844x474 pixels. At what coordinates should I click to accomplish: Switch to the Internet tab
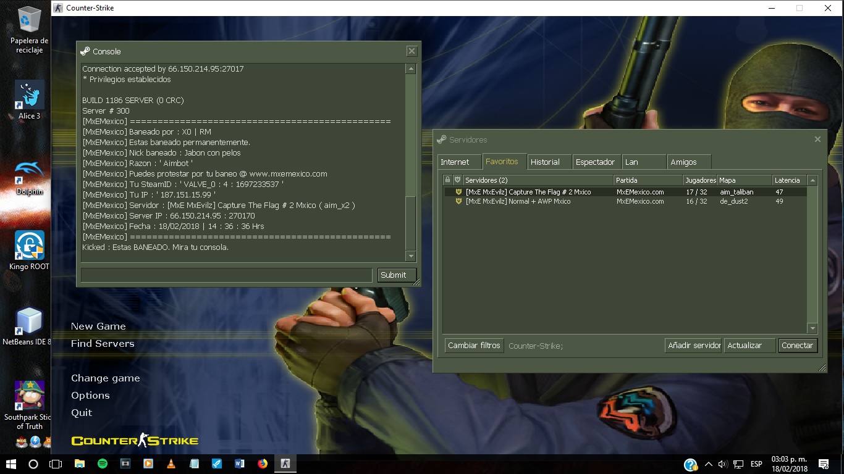click(x=459, y=162)
